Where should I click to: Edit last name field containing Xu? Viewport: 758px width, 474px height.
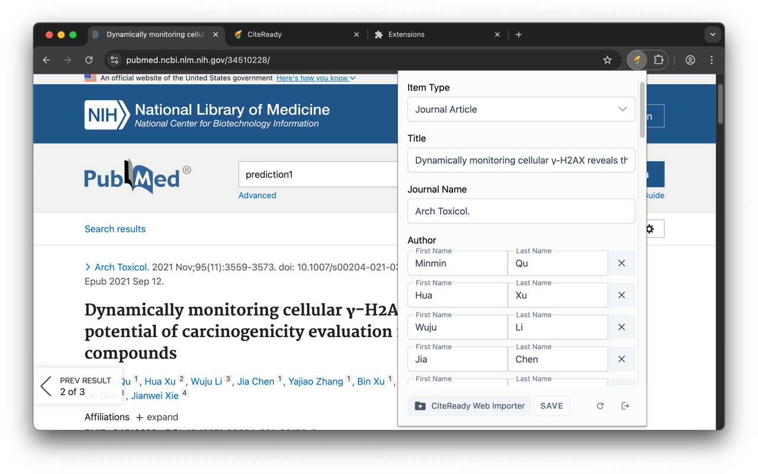pos(558,295)
